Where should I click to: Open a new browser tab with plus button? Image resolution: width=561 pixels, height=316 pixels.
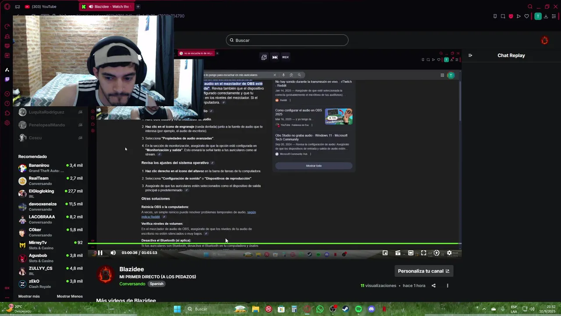pos(138,7)
